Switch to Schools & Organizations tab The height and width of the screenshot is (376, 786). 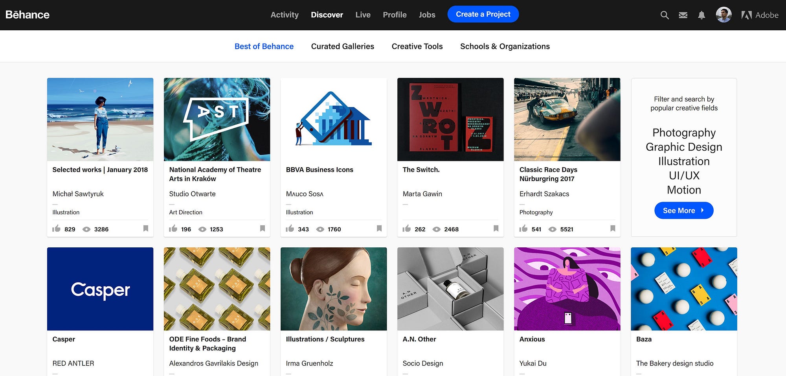pyautogui.click(x=505, y=46)
